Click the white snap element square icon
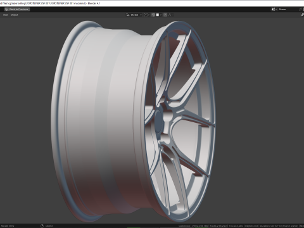Image resolution: width=304 pixels, height=228 pixels. pyautogui.click(x=157, y=15)
